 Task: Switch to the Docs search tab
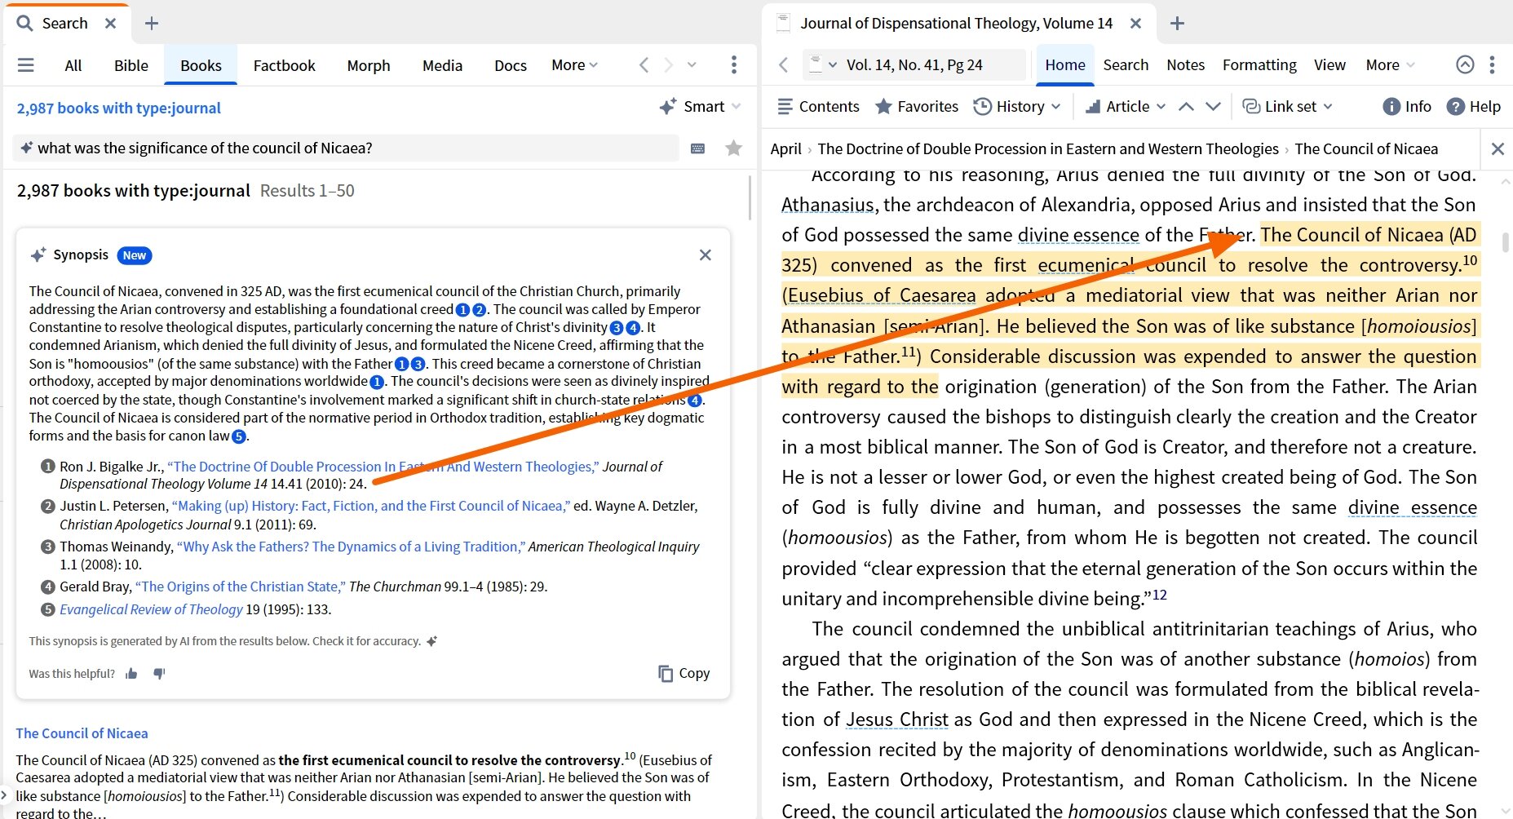point(511,65)
